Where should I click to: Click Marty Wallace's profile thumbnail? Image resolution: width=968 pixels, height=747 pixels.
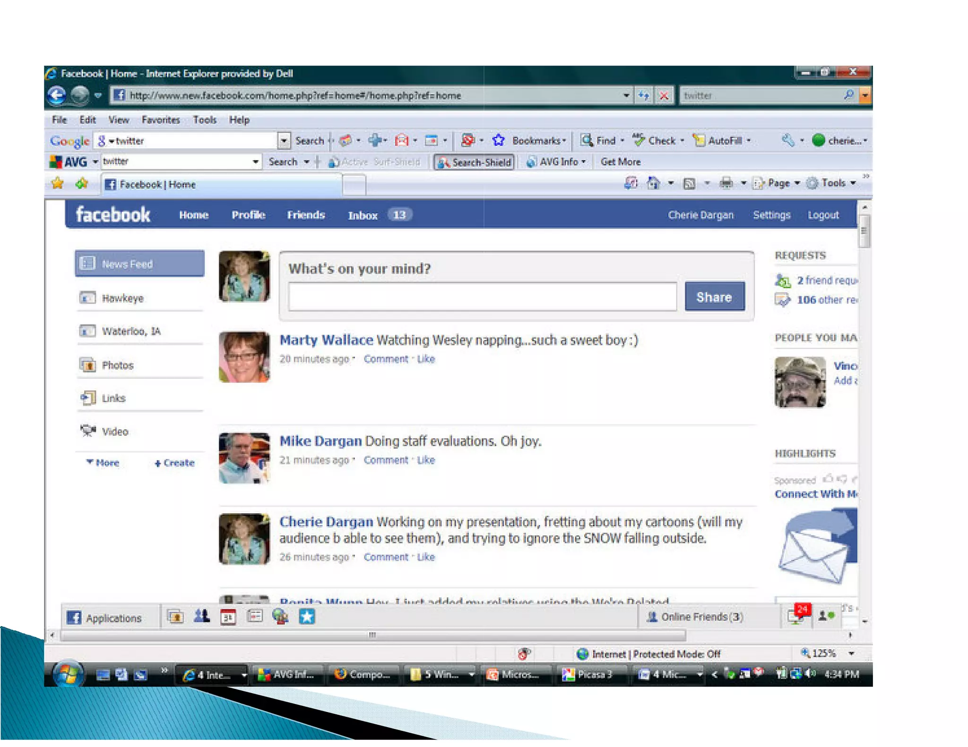(244, 357)
